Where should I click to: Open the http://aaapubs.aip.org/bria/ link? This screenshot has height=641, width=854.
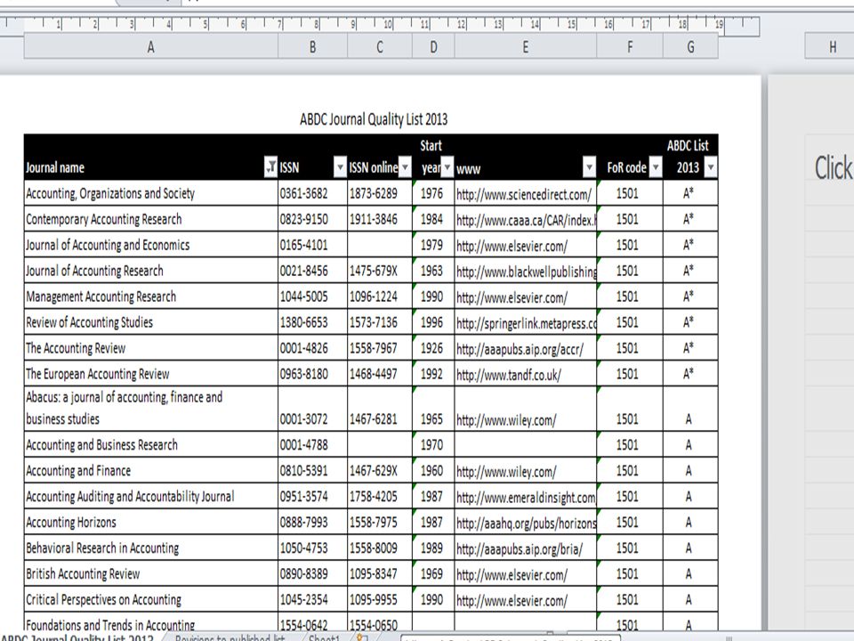[520, 548]
